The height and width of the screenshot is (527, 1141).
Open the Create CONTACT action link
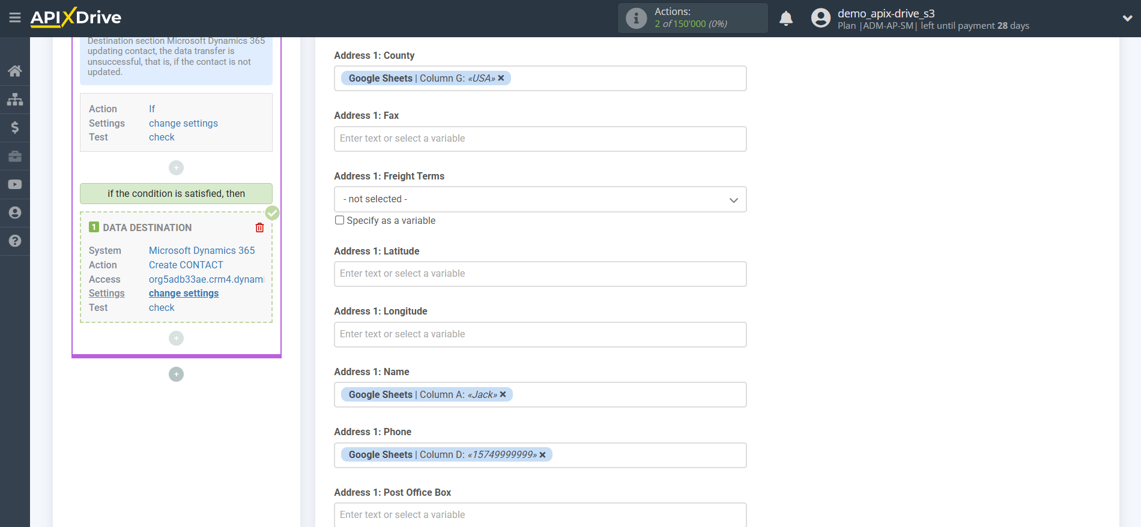[x=186, y=265]
